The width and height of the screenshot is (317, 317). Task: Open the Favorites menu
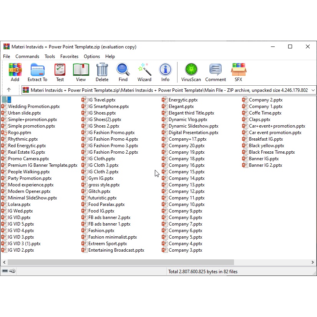click(x=69, y=56)
